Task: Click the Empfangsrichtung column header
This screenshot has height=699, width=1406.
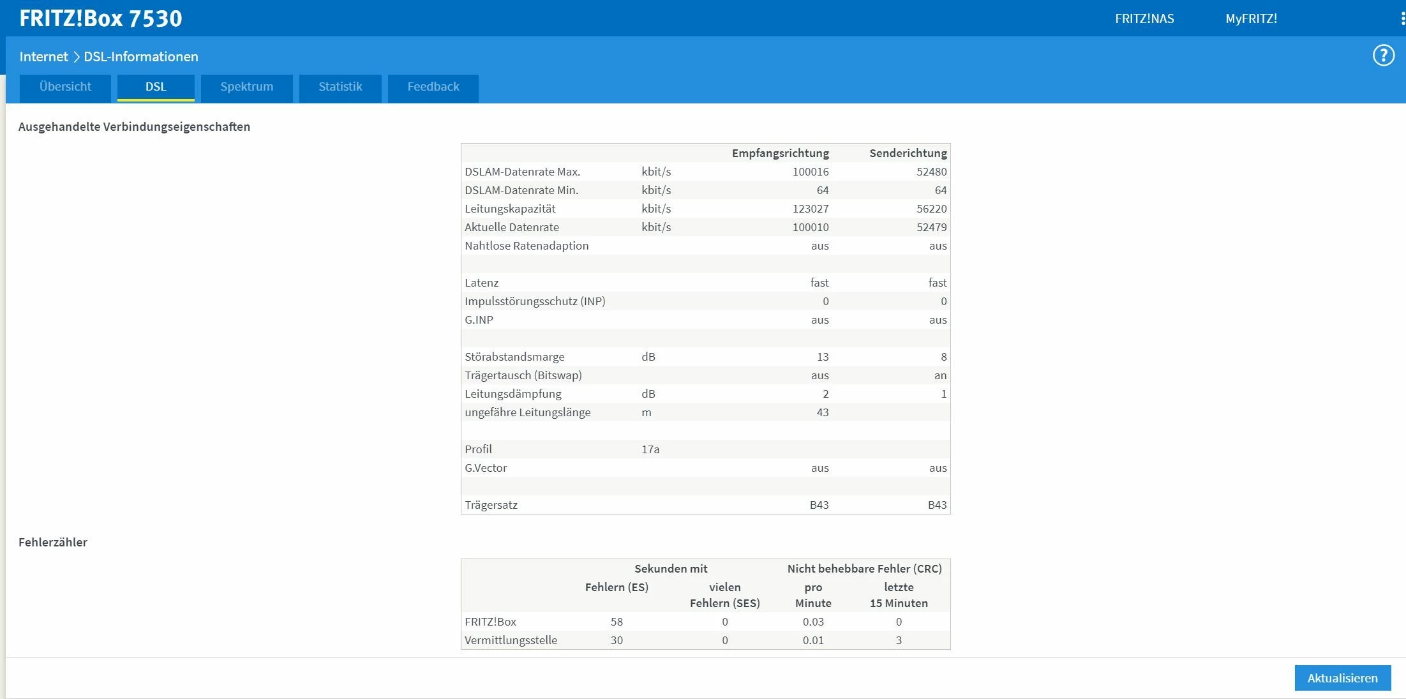Action: coord(780,153)
